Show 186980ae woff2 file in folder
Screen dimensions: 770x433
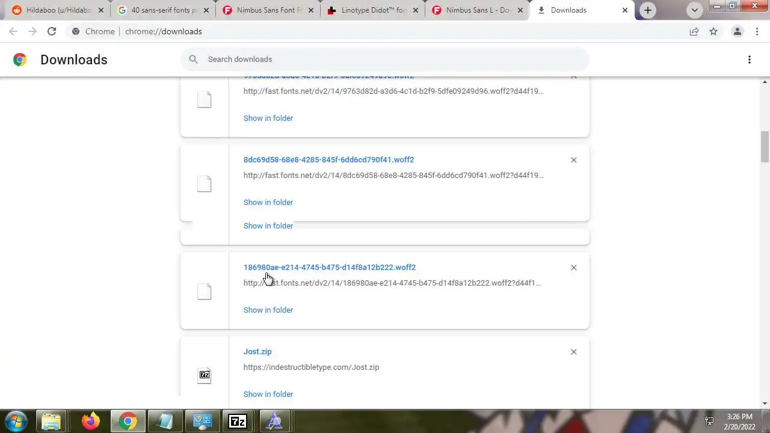268,310
